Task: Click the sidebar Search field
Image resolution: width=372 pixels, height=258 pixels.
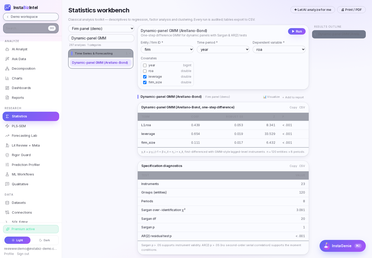Action: (31, 28)
